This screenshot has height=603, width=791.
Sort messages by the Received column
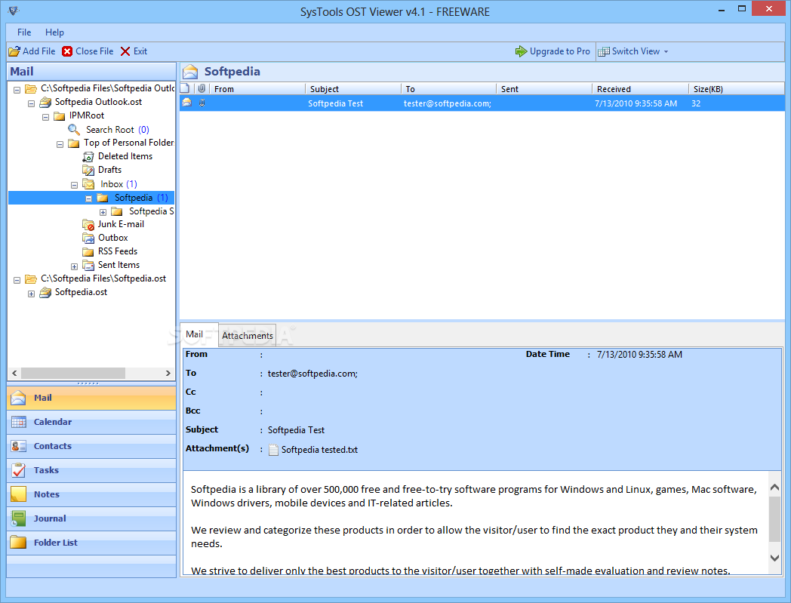click(x=639, y=89)
